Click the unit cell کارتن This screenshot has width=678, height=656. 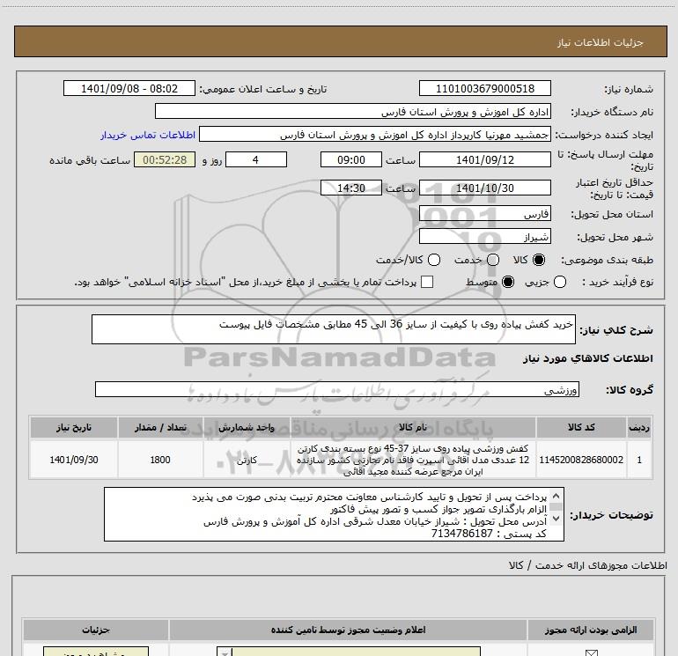tap(247, 460)
